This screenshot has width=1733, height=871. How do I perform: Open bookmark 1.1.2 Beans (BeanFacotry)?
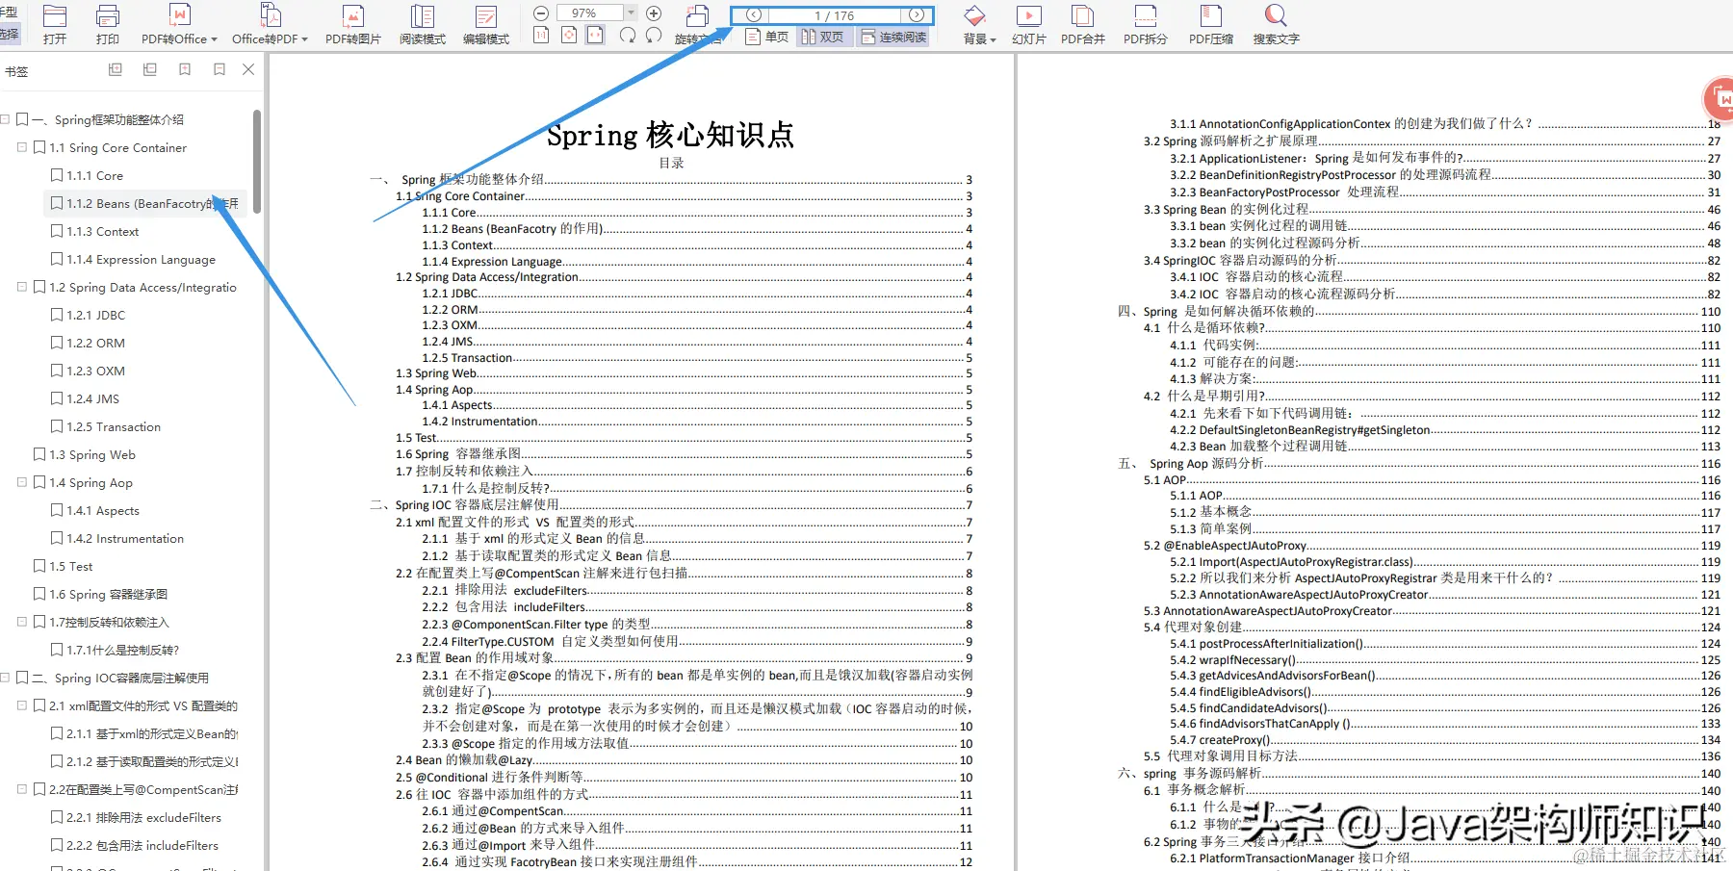point(152,203)
